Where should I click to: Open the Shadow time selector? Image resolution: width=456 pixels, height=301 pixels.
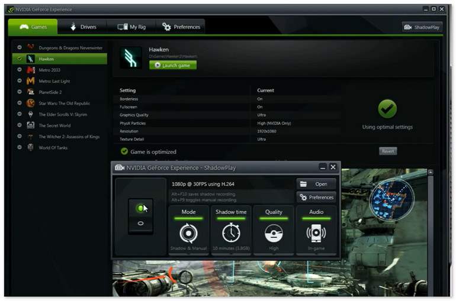click(231, 231)
